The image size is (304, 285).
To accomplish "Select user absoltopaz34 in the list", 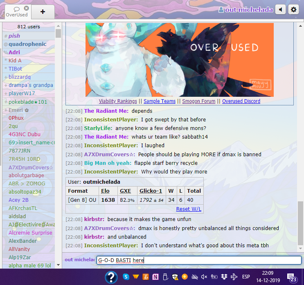I will [29, 192].
